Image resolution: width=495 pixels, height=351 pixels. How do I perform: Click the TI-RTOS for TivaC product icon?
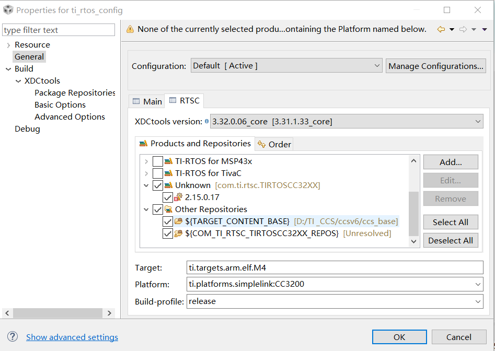pos(168,173)
